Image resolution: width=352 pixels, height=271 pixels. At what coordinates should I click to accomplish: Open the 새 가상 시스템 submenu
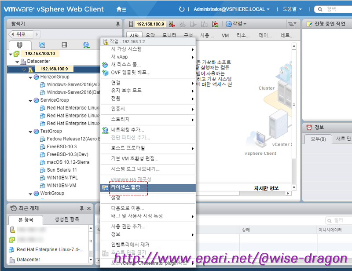tap(148, 49)
